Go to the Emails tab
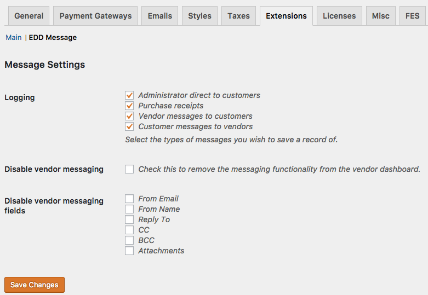 point(160,16)
